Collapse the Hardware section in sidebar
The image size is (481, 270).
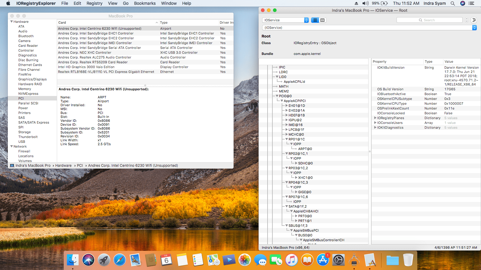click(11, 22)
